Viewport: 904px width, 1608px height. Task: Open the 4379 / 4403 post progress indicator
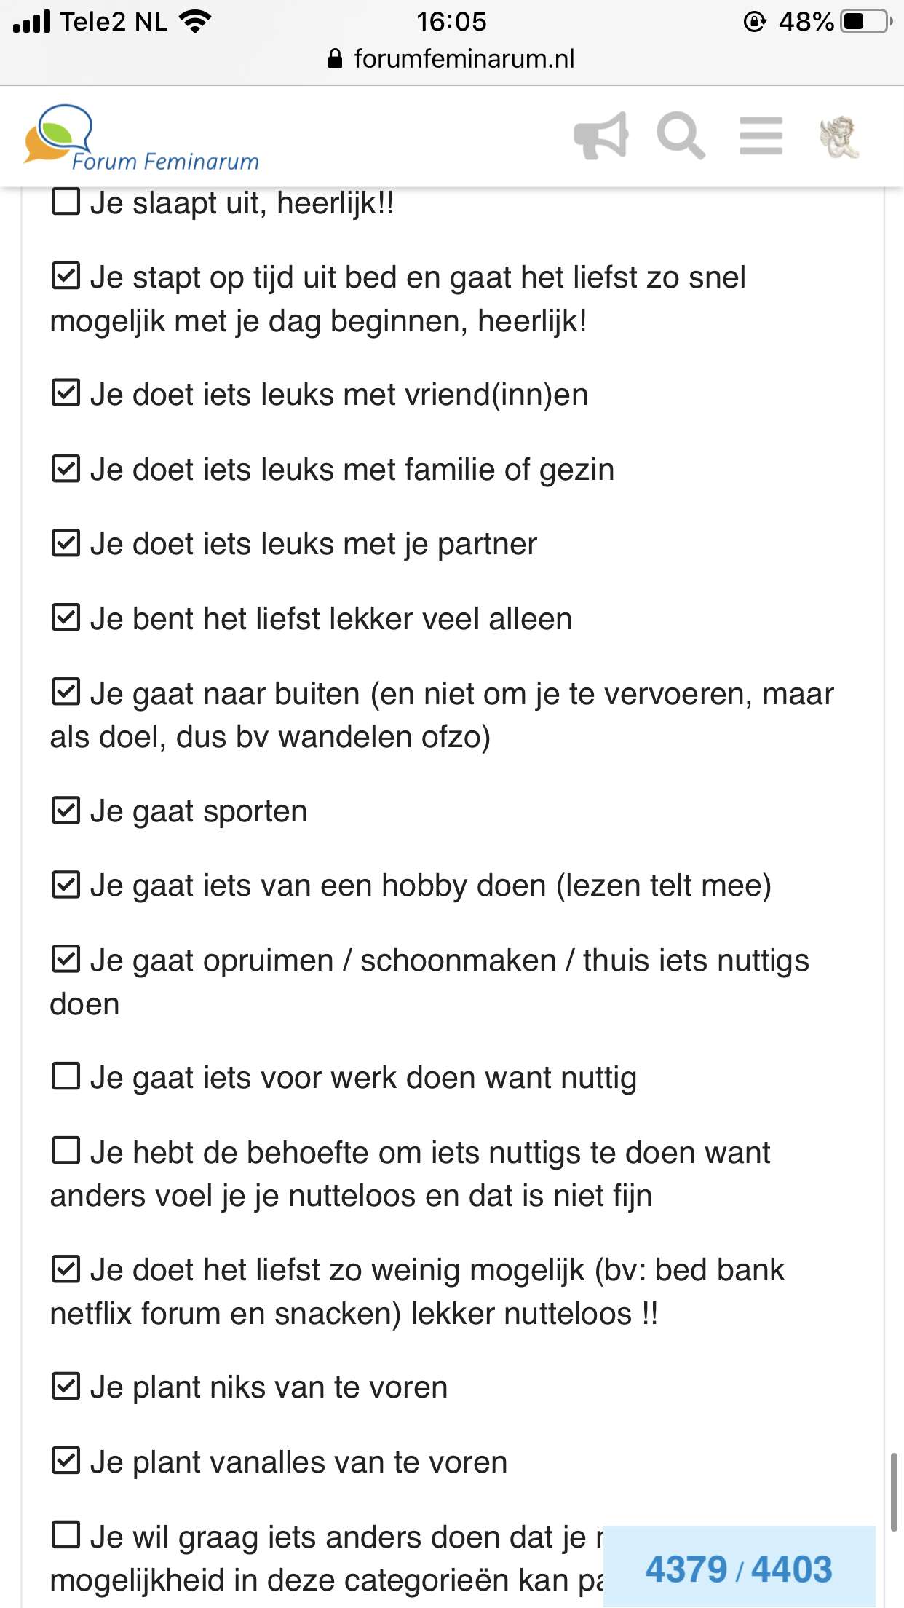[739, 1569]
